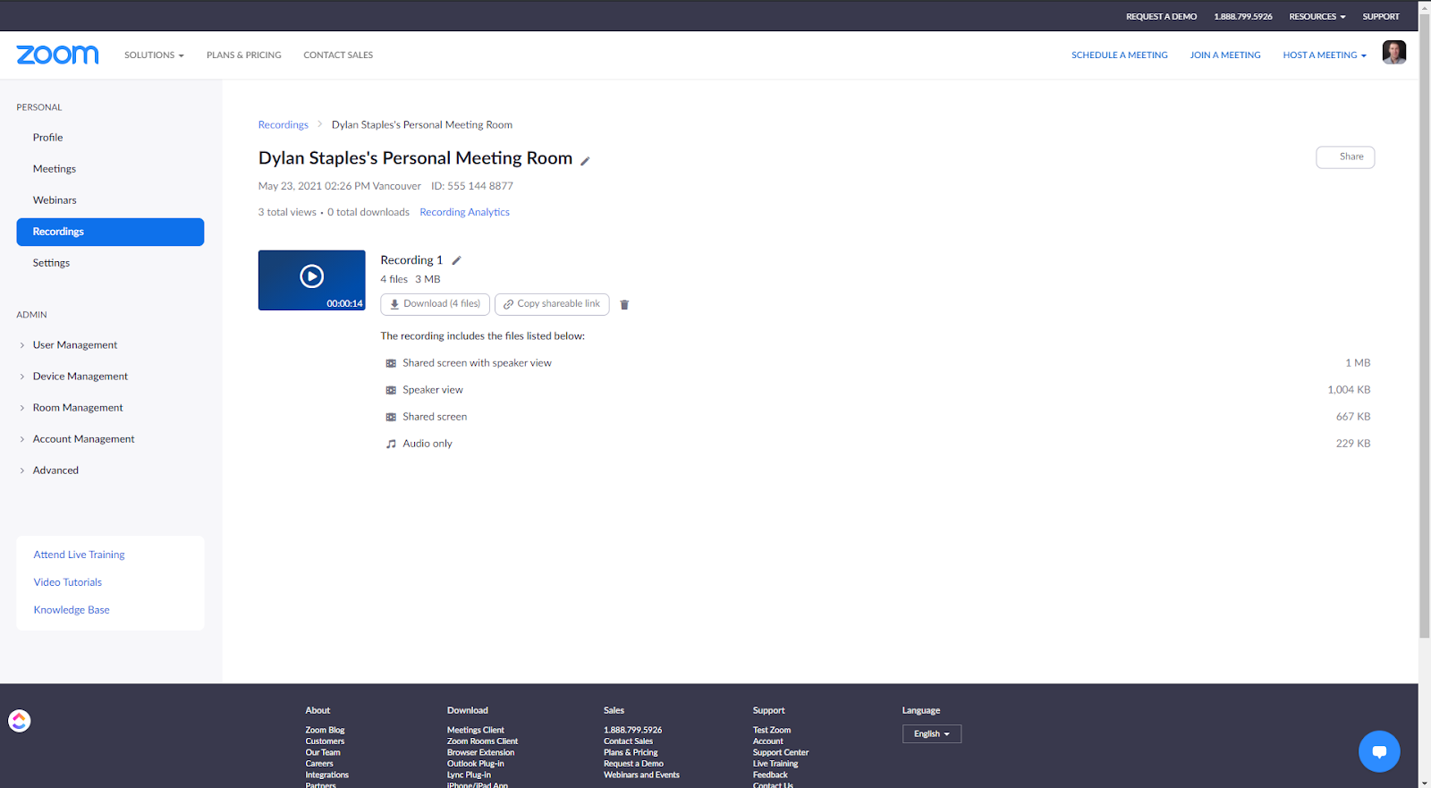Open Host a Meeting dropdown
The image size is (1431, 788).
1325,55
